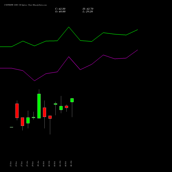Click the 29 Jan date label
The width and height of the screenshot is (172, 172).
click(33, 164)
